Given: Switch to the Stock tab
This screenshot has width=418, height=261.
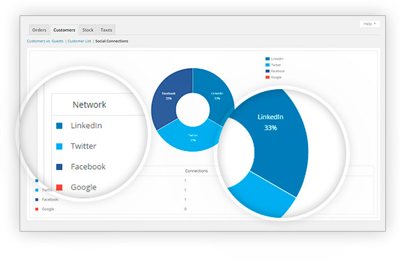Looking at the screenshot, I should coord(88,30).
